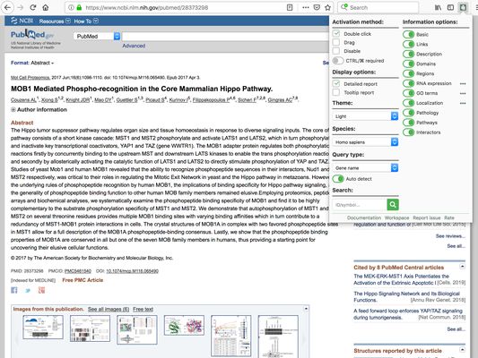
Task: Collapse the Images from this publication box
Action: click(x=306, y=309)
